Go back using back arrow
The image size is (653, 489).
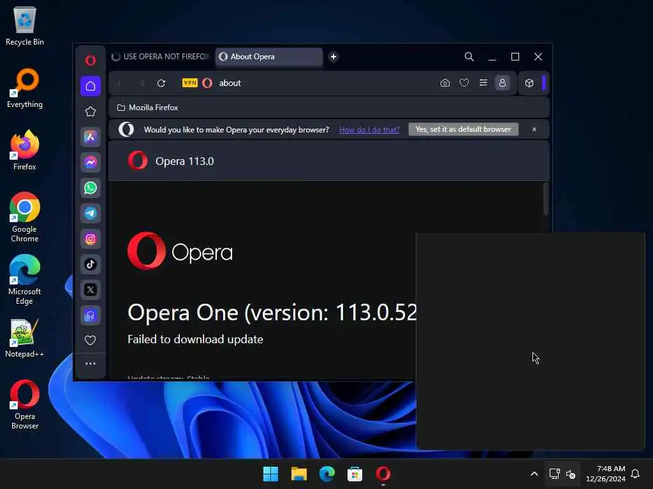(119, 83)
